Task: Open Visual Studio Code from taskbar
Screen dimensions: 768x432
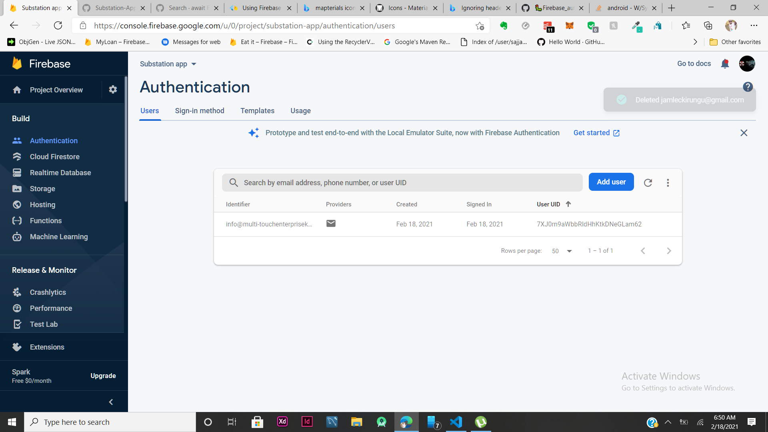Action: [456, 422]
